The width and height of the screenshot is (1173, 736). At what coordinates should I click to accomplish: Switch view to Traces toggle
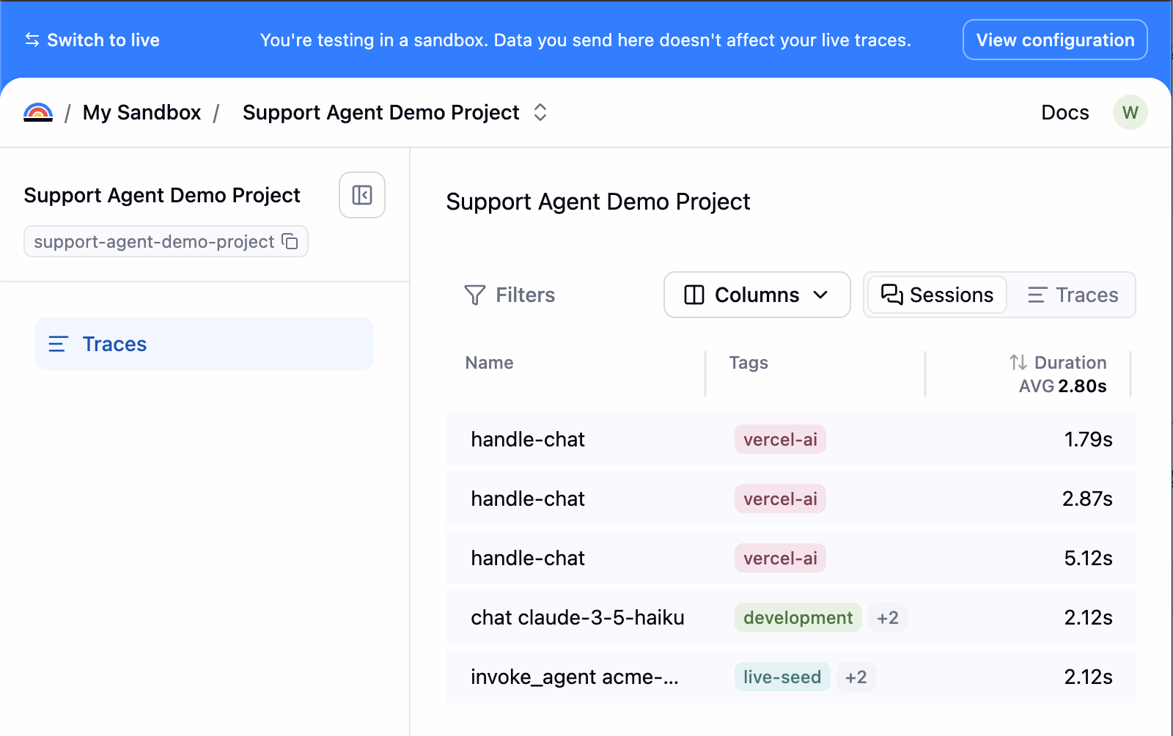tap(1072, 295)
